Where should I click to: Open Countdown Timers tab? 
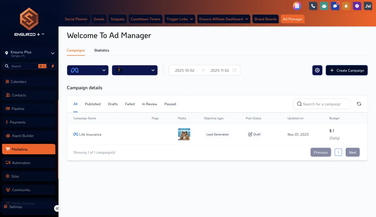click(x=145, y=19)
